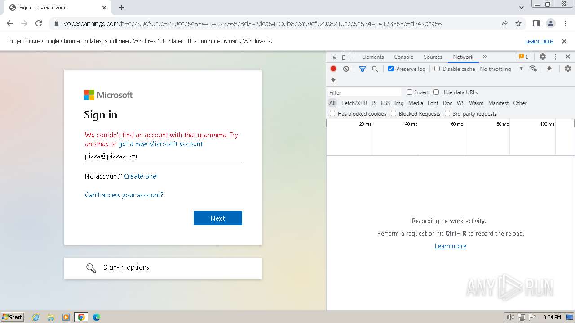Open Can't access your account link
575x323 pixels.
tap(124, 195)
